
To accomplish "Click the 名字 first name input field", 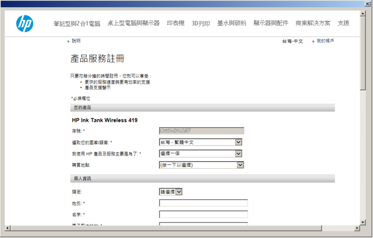I will point(203,214).
